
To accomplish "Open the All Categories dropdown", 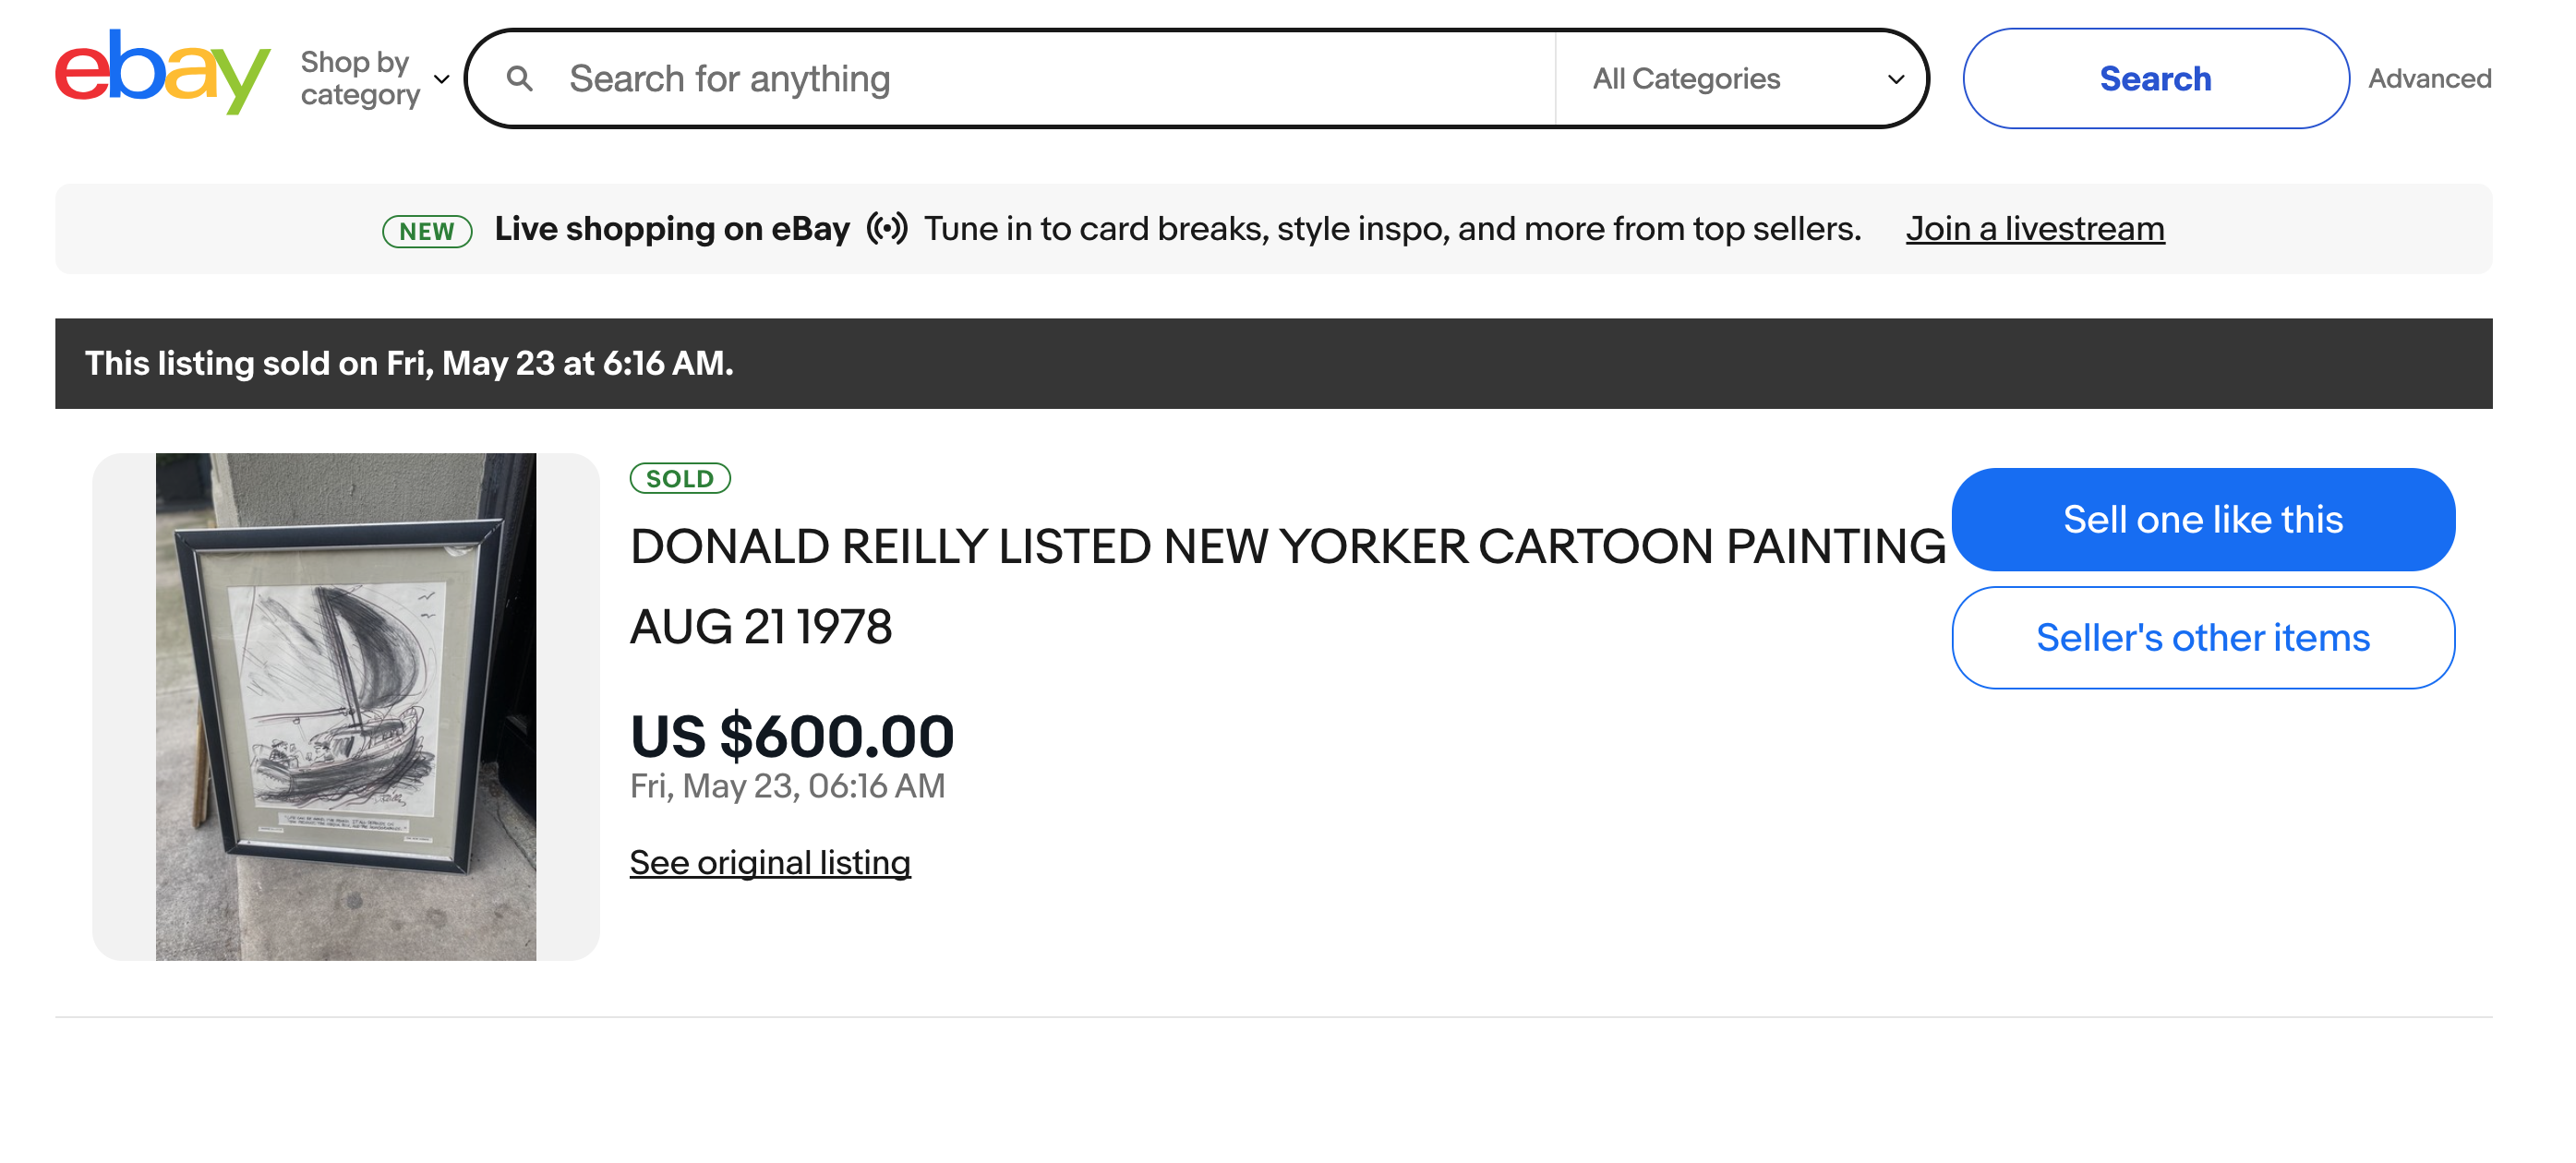I will tap(1746, 78).
